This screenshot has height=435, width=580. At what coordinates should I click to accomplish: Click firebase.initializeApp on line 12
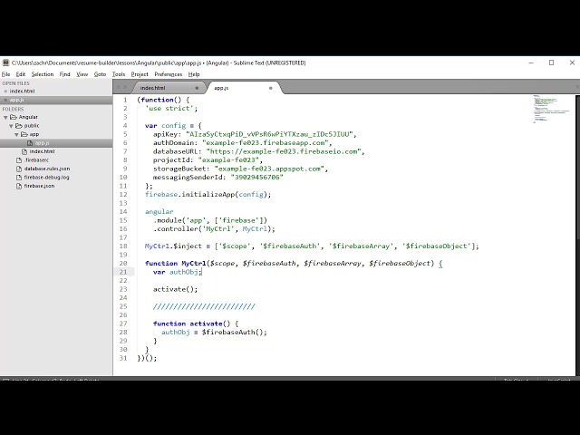189,195
